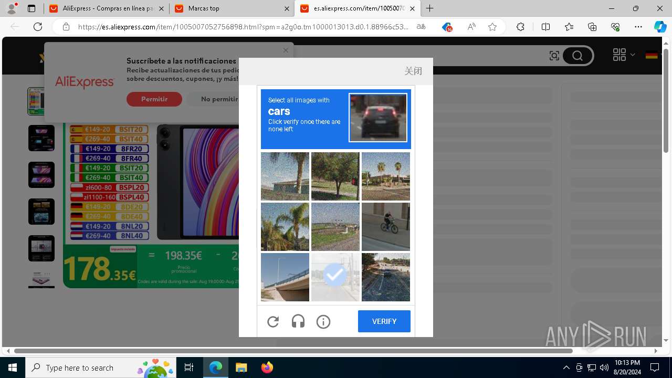Select captcha tile showing highway overpass field
The height and width of the screenshot is (378, 672).
[x=335, y=227]
